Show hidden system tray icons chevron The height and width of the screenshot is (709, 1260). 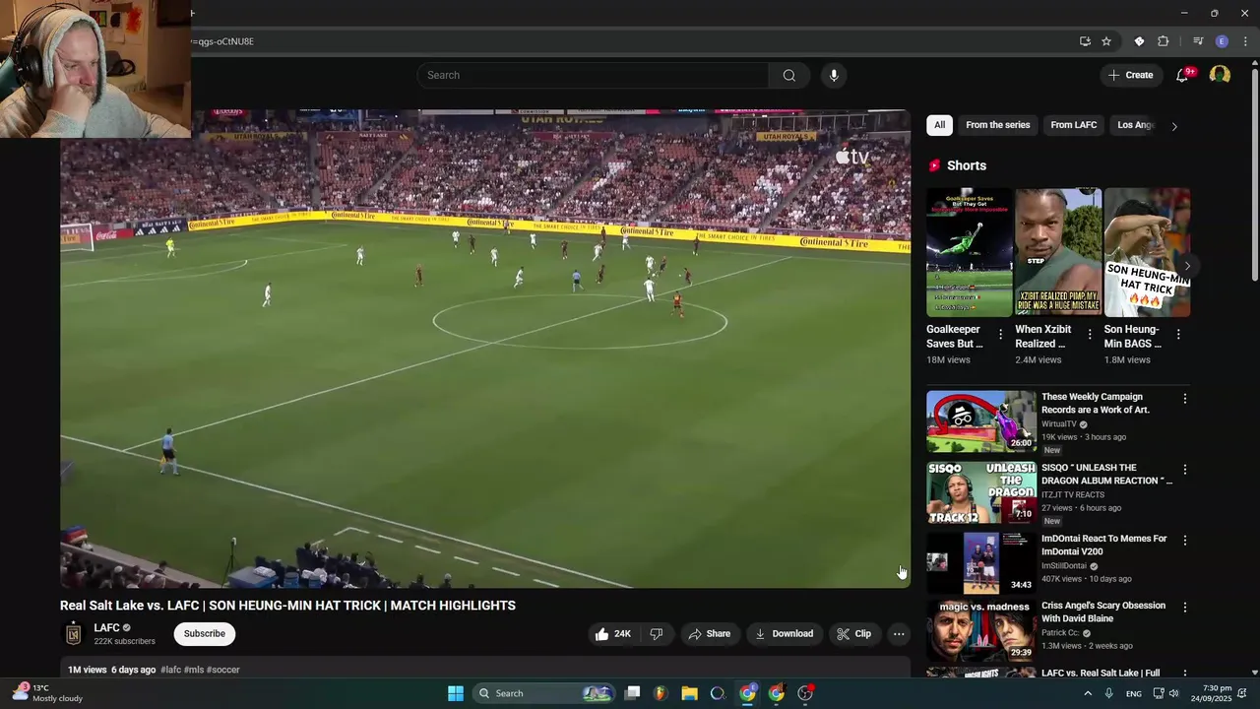pos(1088,693)
